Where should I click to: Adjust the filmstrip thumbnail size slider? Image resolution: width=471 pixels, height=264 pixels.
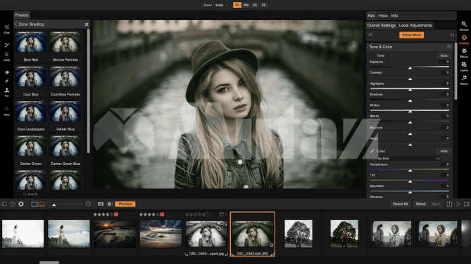point(67,204)
